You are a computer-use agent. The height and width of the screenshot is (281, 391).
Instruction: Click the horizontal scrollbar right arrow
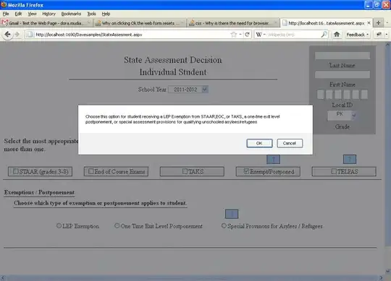pos(381,278)
